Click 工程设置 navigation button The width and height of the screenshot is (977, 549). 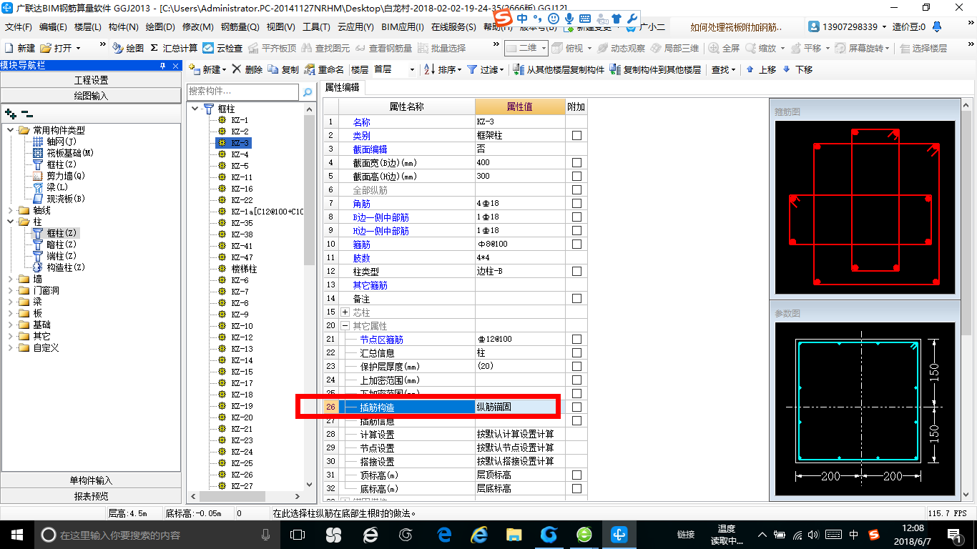coord(91,80)
